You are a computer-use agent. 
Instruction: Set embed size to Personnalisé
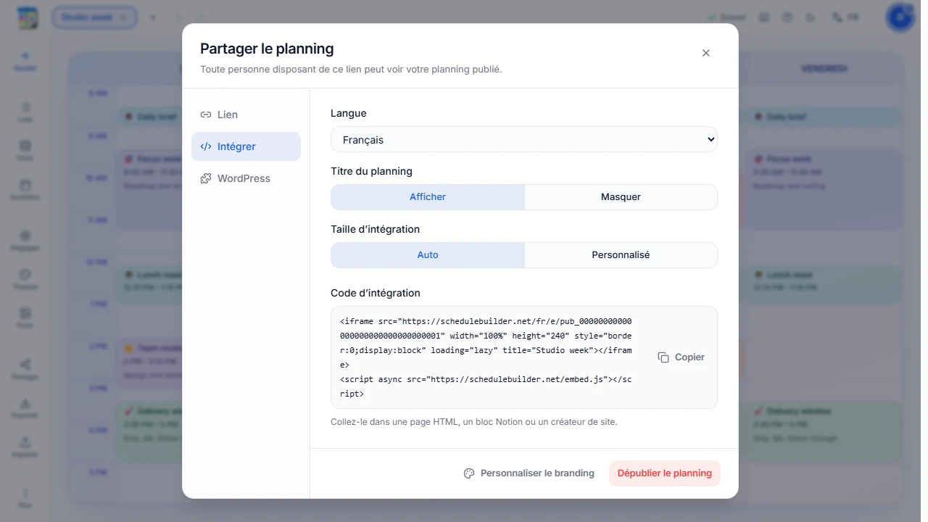(621, 255)
